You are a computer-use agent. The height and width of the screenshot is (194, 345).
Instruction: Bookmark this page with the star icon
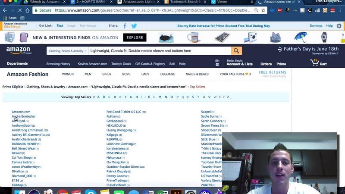click(x=263, y=10)
